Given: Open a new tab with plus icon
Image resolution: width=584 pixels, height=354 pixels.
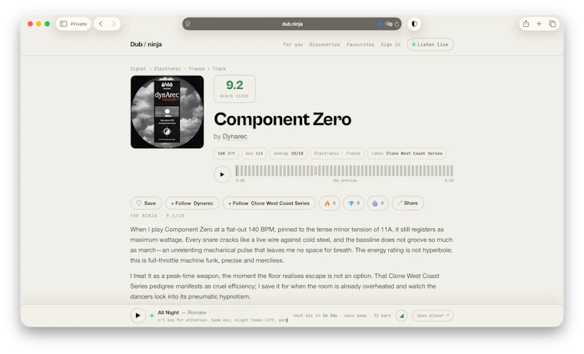Looking at the screenshot, I should 539,24.
